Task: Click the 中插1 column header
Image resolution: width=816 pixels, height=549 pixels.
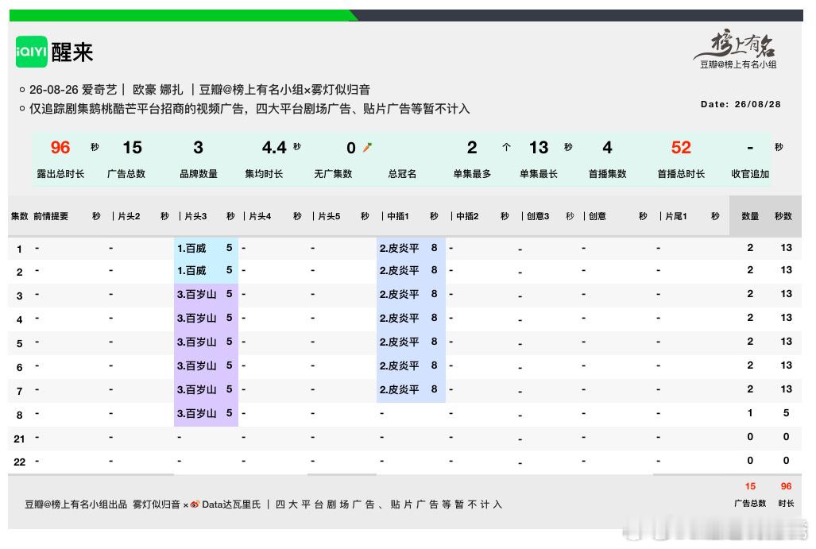Action: point(398,216)
